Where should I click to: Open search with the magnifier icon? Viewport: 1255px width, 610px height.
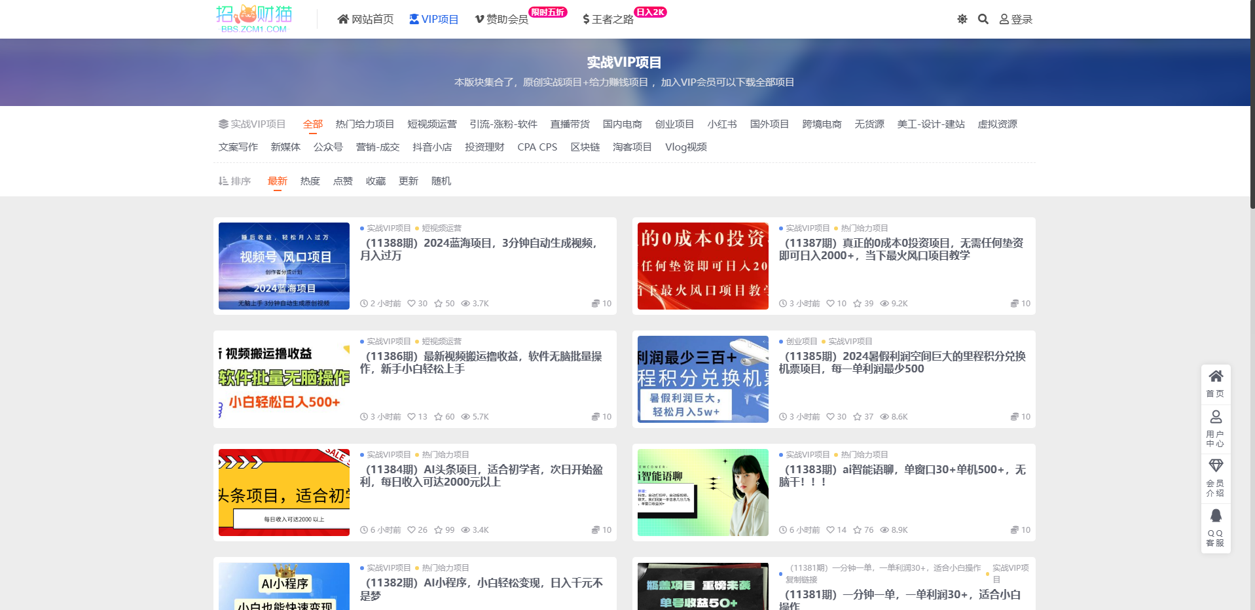point(983,19)
